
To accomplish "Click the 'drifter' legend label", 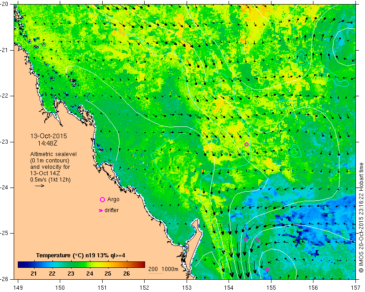I will (111, 210).
